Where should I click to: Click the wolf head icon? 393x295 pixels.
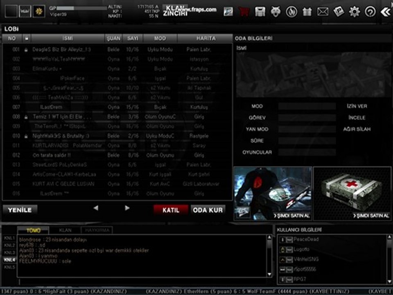coord(276,11)
